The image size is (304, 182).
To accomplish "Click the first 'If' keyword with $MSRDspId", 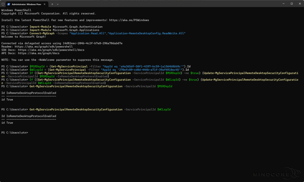I will point(31,73).
